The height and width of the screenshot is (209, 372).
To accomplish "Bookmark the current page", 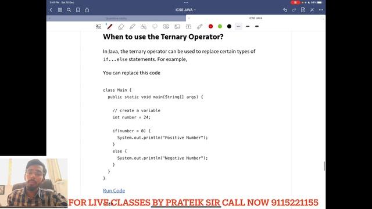I will click(78, 10).
